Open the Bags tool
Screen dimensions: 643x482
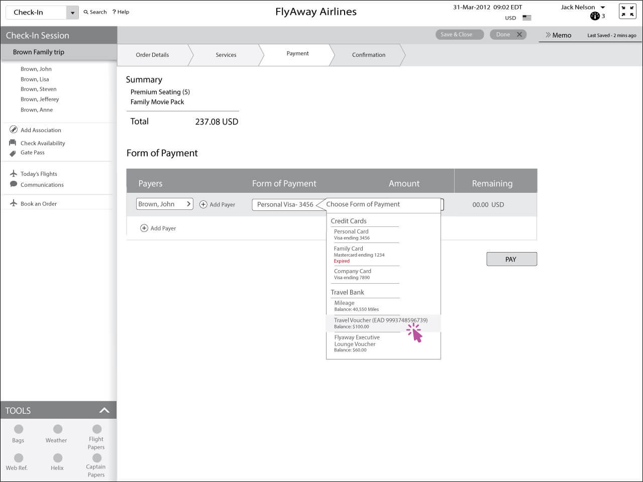(x=19, y=429)
